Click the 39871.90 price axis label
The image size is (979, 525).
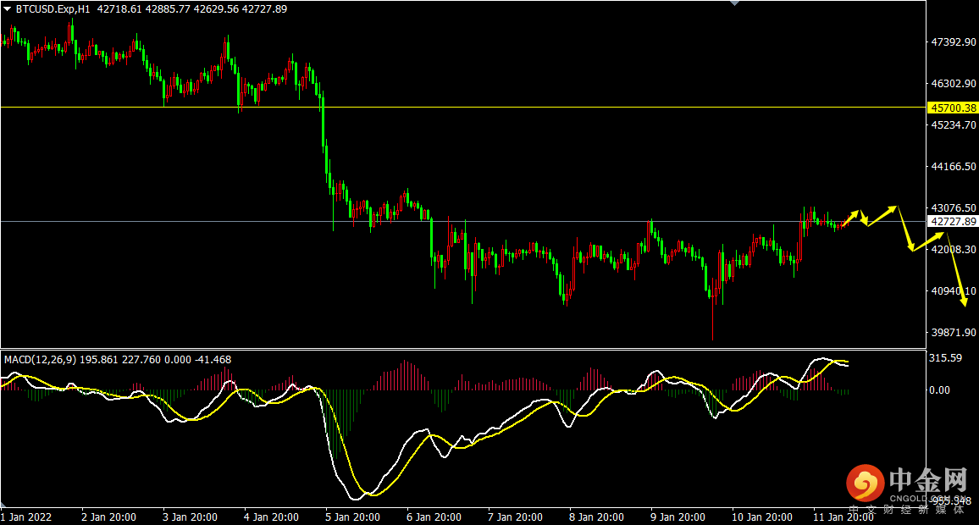pos(954,333)
